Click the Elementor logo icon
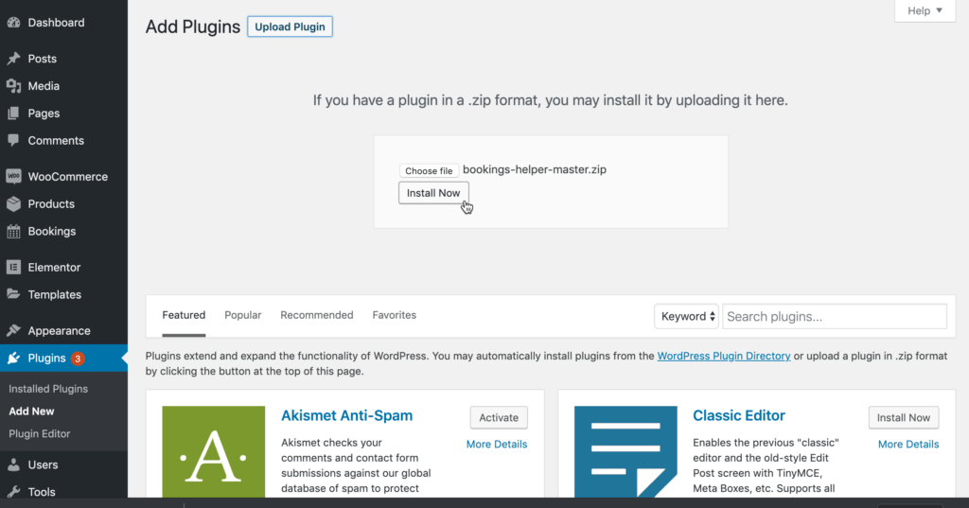The image size is (969, 508). tap(13, 267)
